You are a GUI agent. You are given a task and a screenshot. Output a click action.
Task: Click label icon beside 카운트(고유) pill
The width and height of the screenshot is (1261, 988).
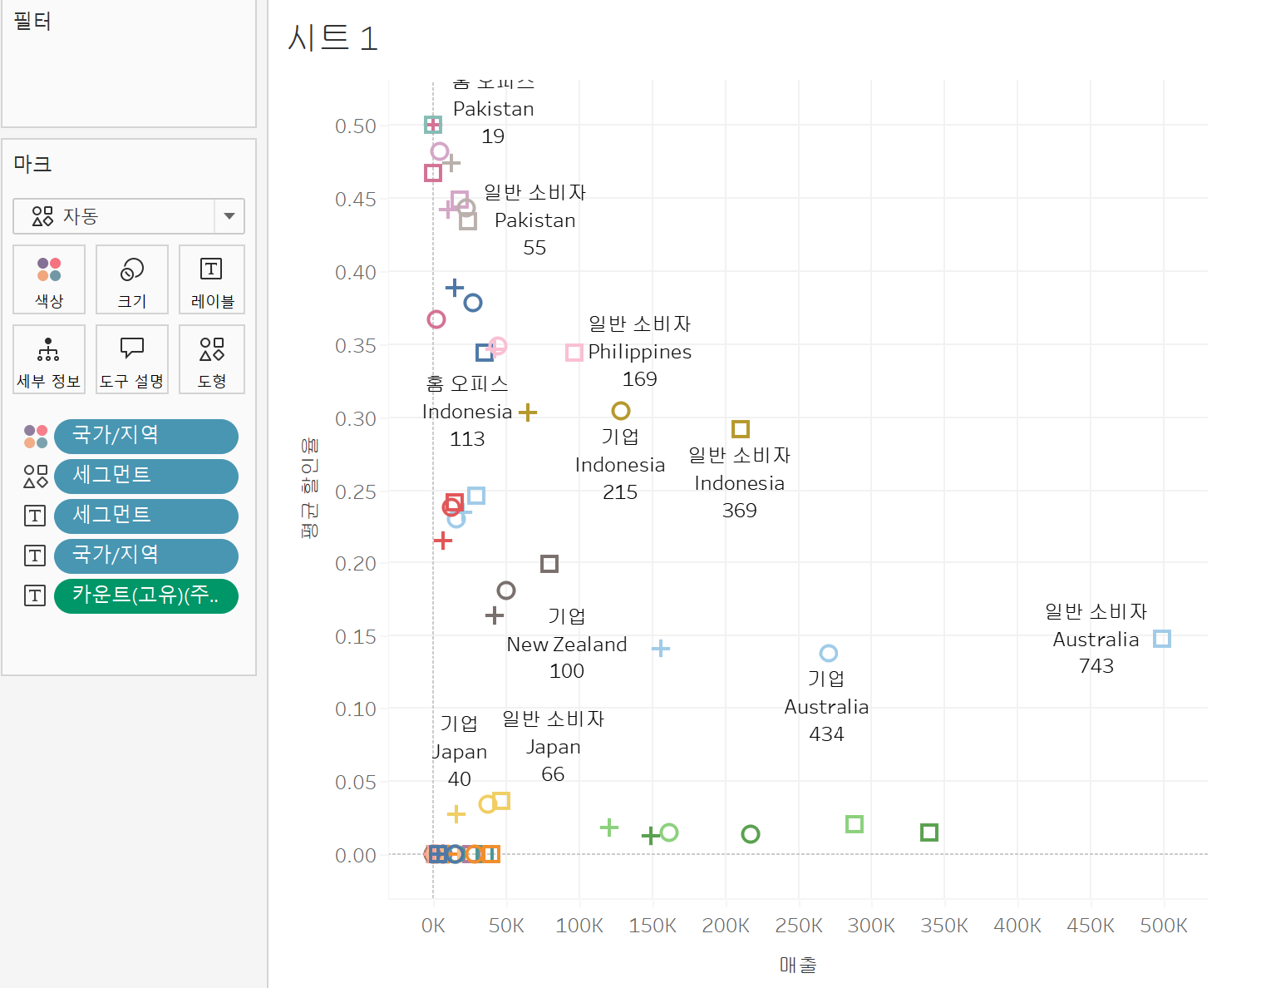(35, 595)
